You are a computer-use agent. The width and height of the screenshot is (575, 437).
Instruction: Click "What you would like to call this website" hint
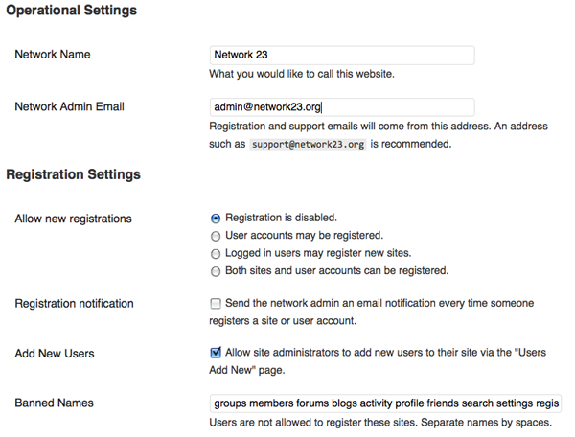(x=315, y=73)
